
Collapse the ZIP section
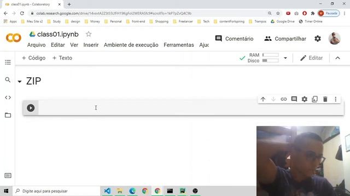(x=20, y=82)
